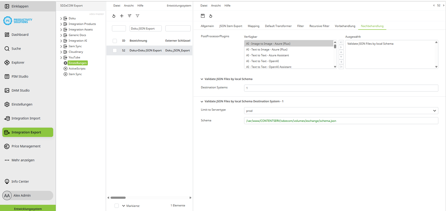
Task: Check the Markierte checkbox at the bottom
Action: [117, 206]
